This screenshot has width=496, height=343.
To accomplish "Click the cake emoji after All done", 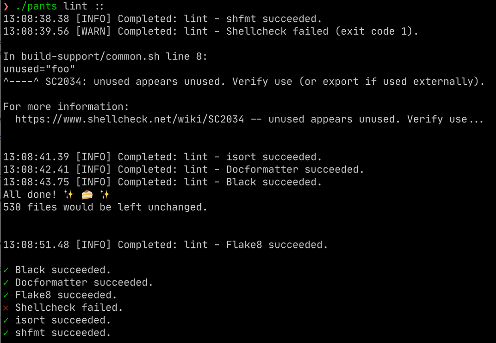I will [87, 195].
